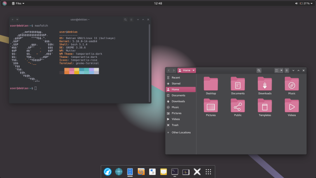Select the Templates folder icon
This screenshot has width=316, height=178.
point(265,105)
